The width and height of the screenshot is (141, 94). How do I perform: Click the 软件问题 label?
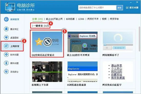pyautogui.click(x=14, y=55)
